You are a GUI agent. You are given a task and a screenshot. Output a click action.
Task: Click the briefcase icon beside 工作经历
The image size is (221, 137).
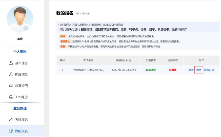coord(11,97)
